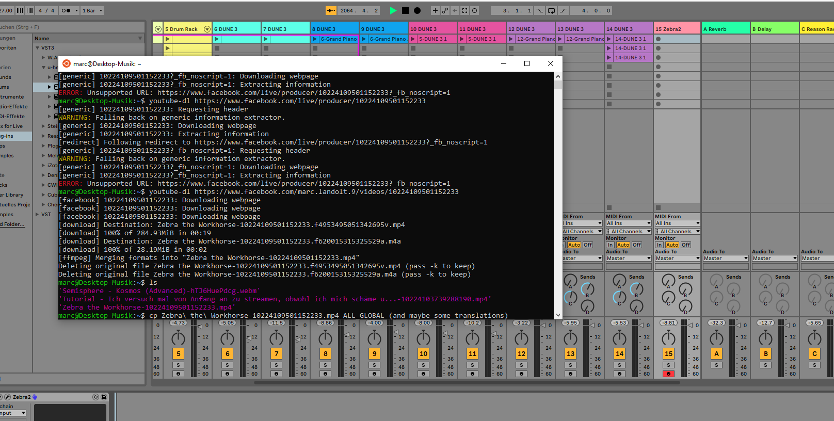
Task: Launch the first clip in 5 Drum Rack
Action: 167,39
